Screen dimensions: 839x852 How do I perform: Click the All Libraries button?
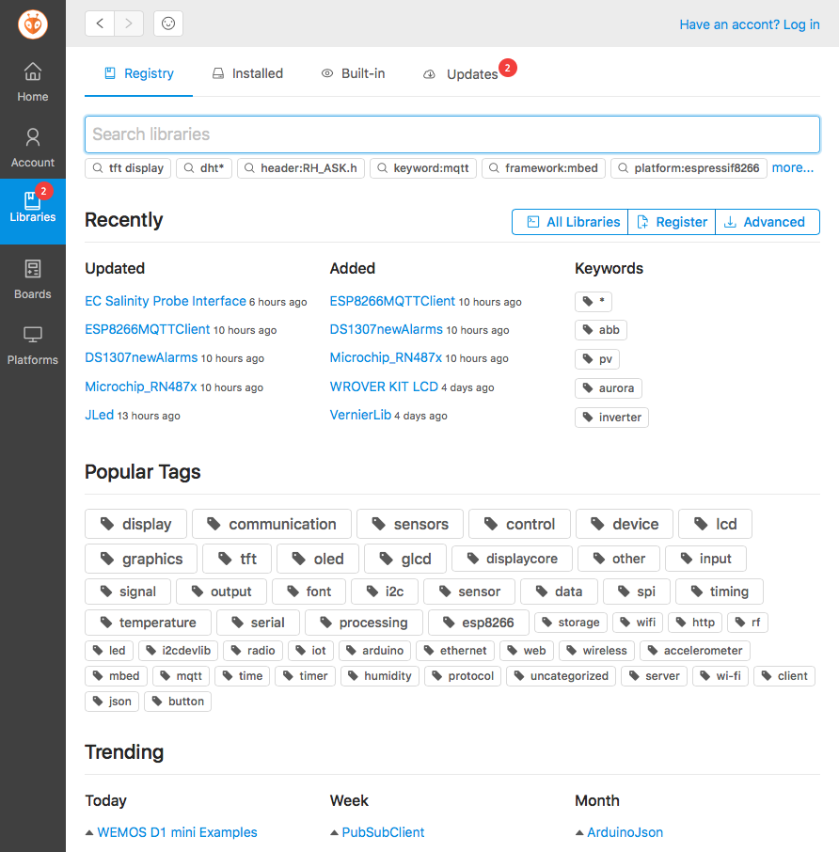click(570, 222)
